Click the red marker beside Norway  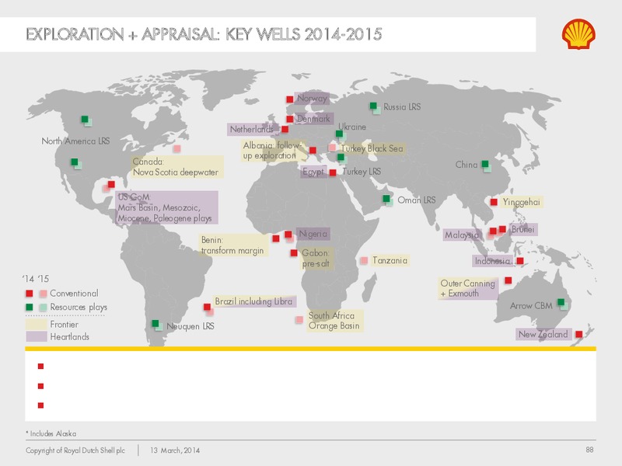[x=290, y=99]
